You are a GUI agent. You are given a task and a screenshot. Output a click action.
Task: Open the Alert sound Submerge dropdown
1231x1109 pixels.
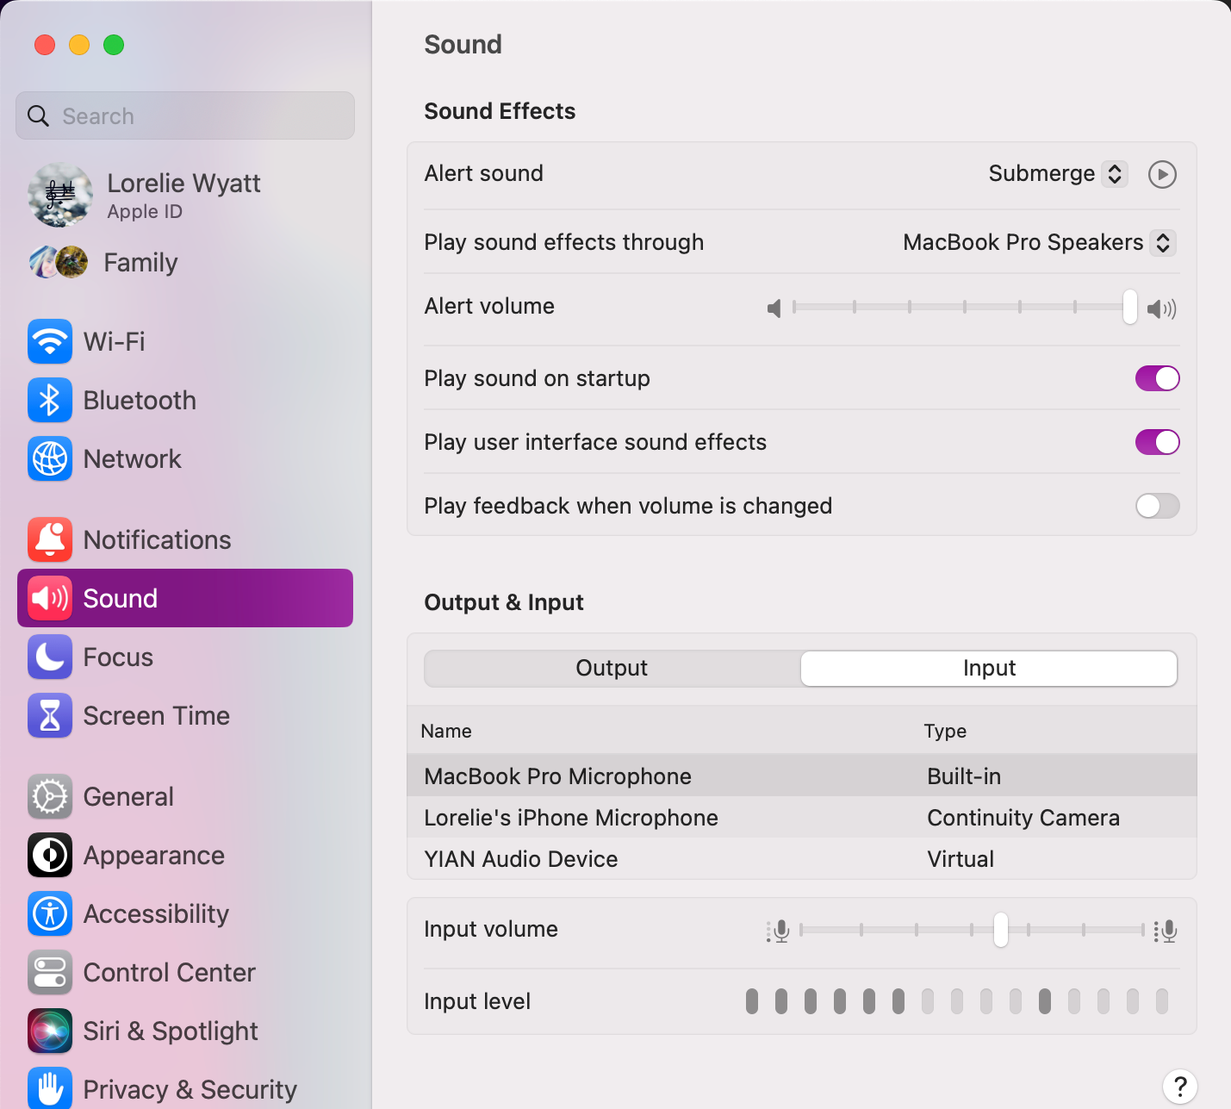point(1057,174)
